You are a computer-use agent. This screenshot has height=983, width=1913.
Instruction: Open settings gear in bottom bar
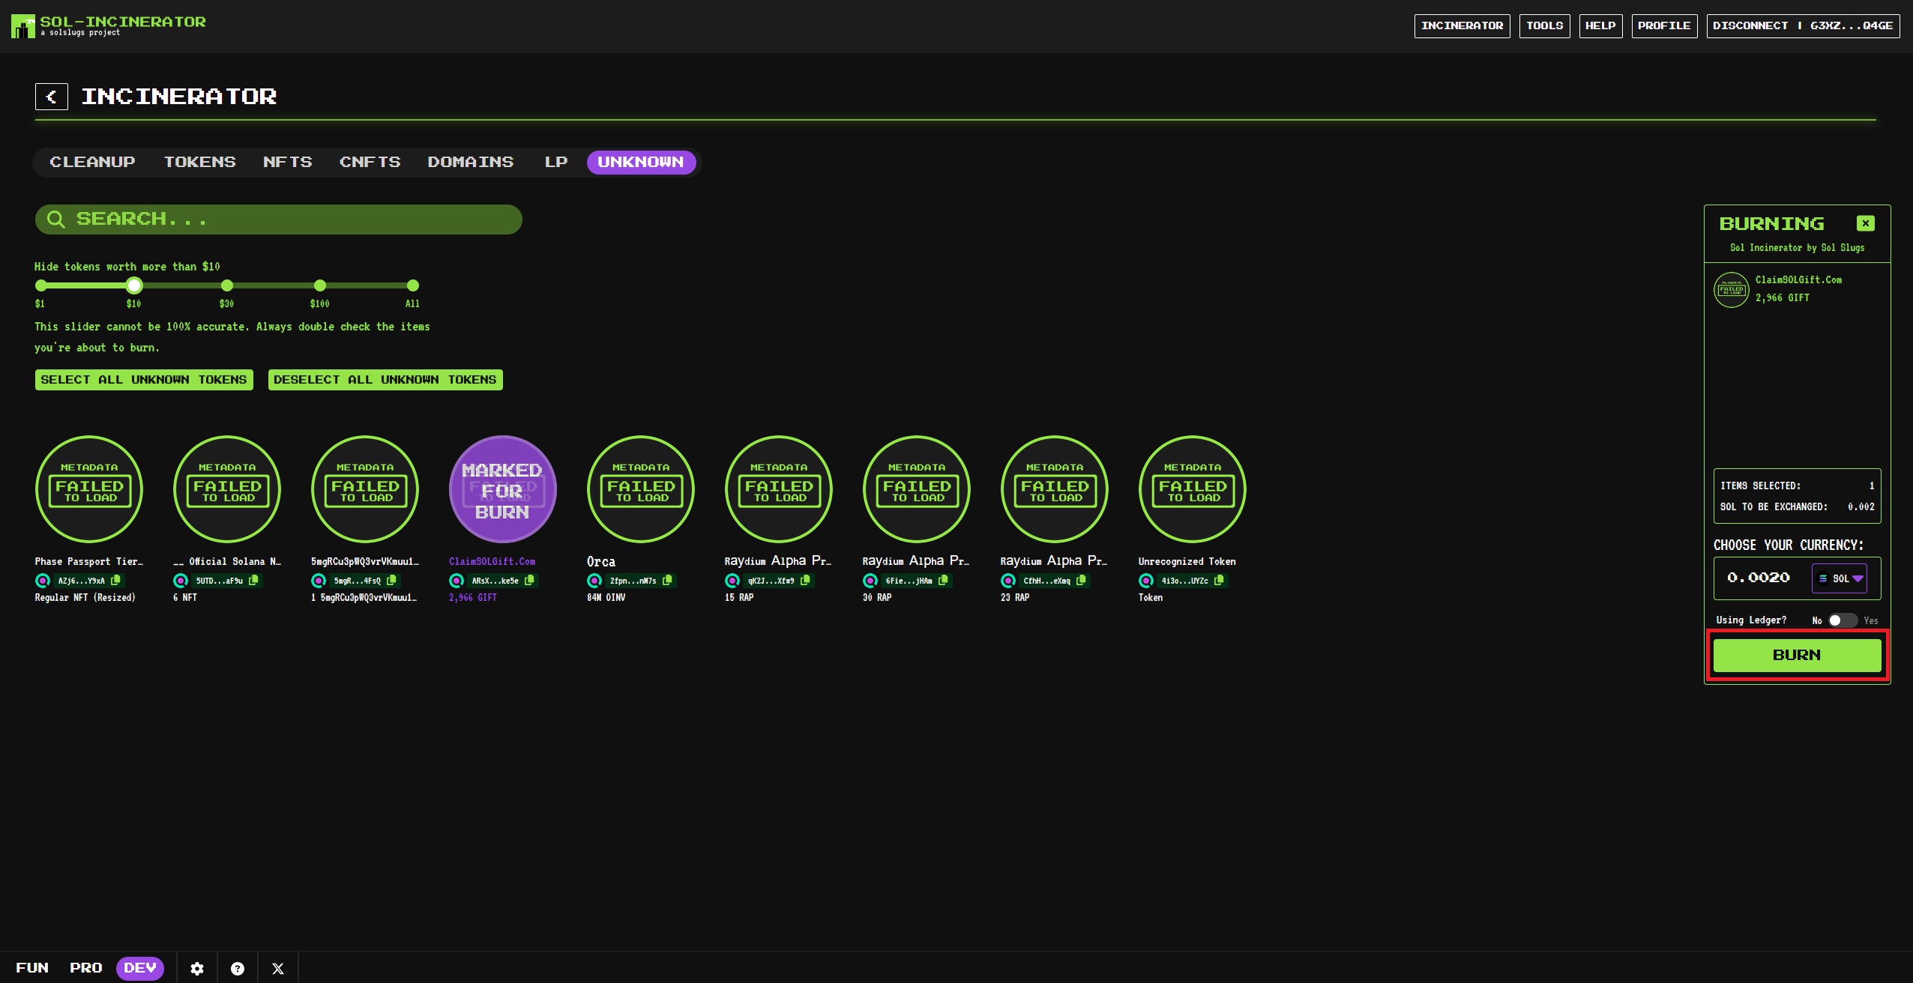pyautogui.click(x=197, y=969)
